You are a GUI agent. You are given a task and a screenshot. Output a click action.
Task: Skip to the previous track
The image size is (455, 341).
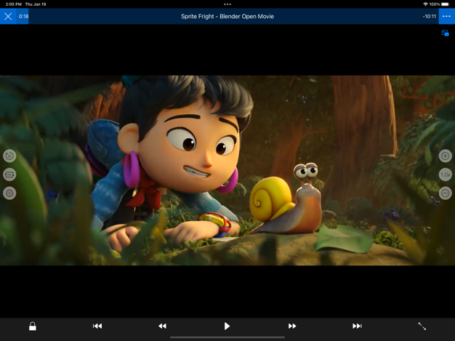(x=97, y=326)
